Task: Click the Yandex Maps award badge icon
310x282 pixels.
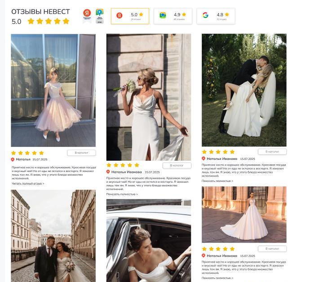Action: 99,15
